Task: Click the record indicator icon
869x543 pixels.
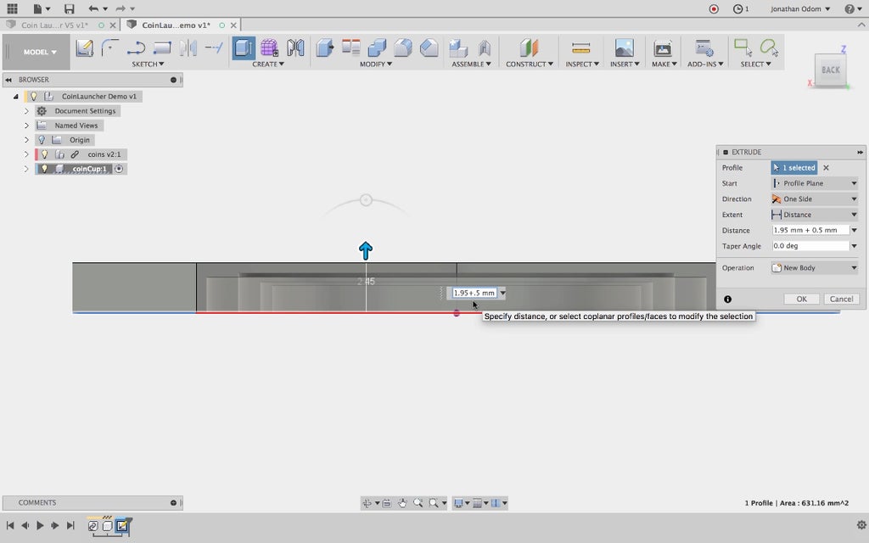Action: click(714, 8)
